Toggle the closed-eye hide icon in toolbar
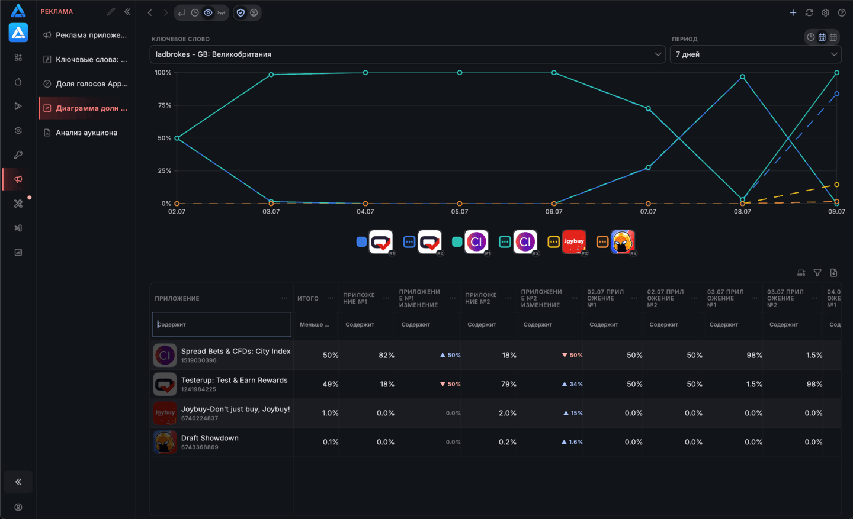The height and width of the screenshot is (519, 853). tap(222, 12)
